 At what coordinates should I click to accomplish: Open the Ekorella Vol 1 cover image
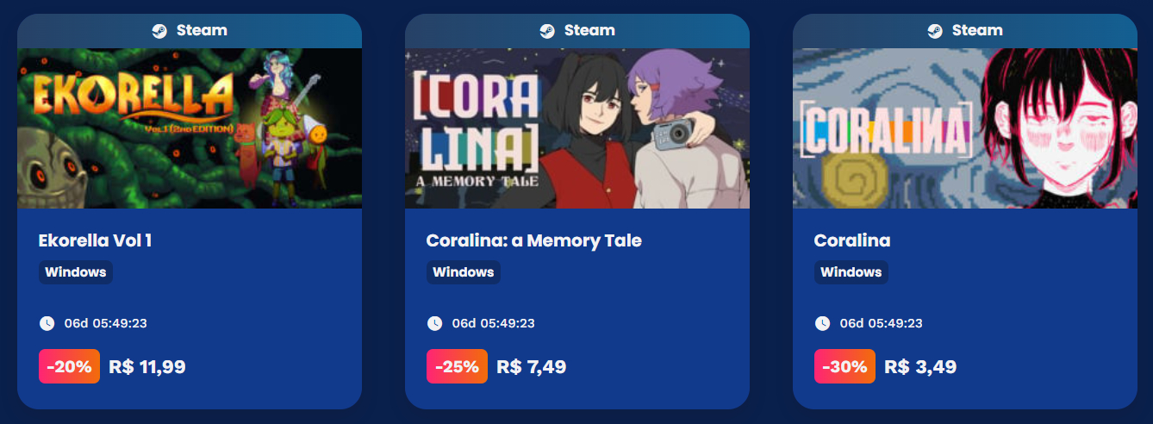tap(190, 128)
